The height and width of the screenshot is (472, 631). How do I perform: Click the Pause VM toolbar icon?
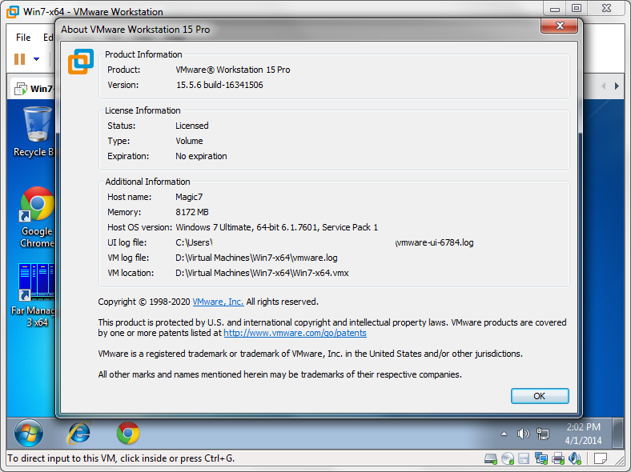20,59
